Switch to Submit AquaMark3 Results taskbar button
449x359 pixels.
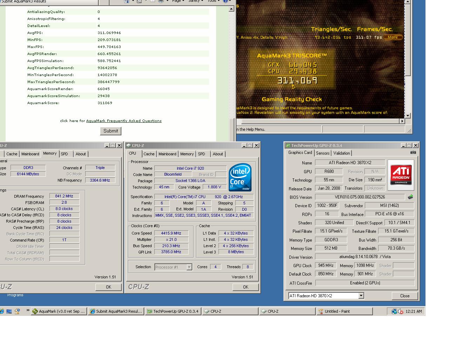pos(116,311)
